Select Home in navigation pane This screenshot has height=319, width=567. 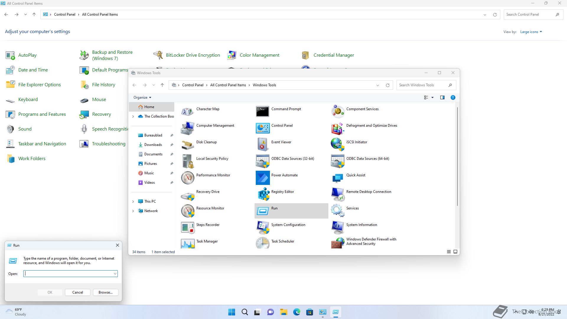click(x=151, y=107)
